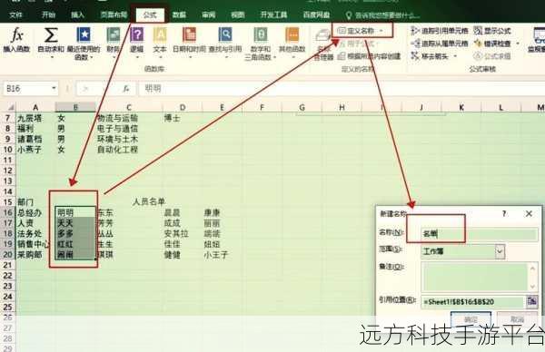Open the Text (文本) functions icon
The height and width of the screenshot is (352, 545).
point(160,34)
